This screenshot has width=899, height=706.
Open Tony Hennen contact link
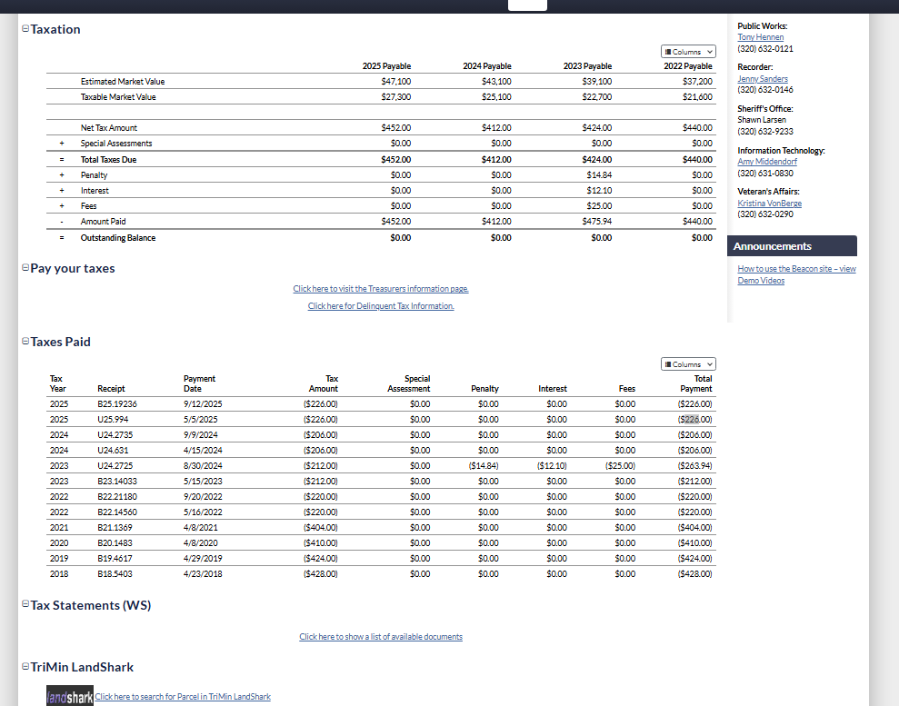click(760, 37)
